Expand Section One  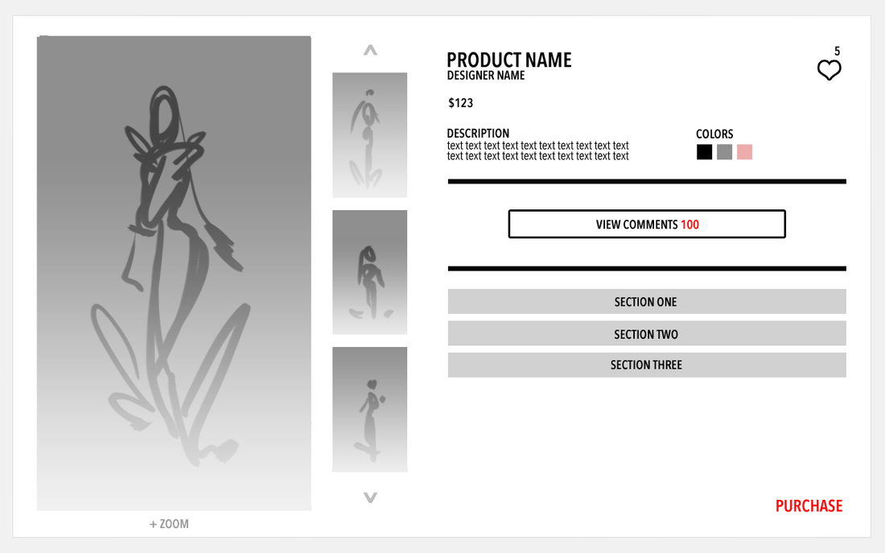[x=647, y=302]
